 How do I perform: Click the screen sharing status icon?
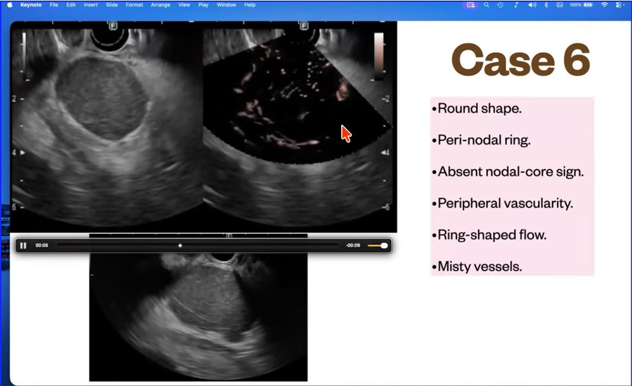(x=471, y=5)
